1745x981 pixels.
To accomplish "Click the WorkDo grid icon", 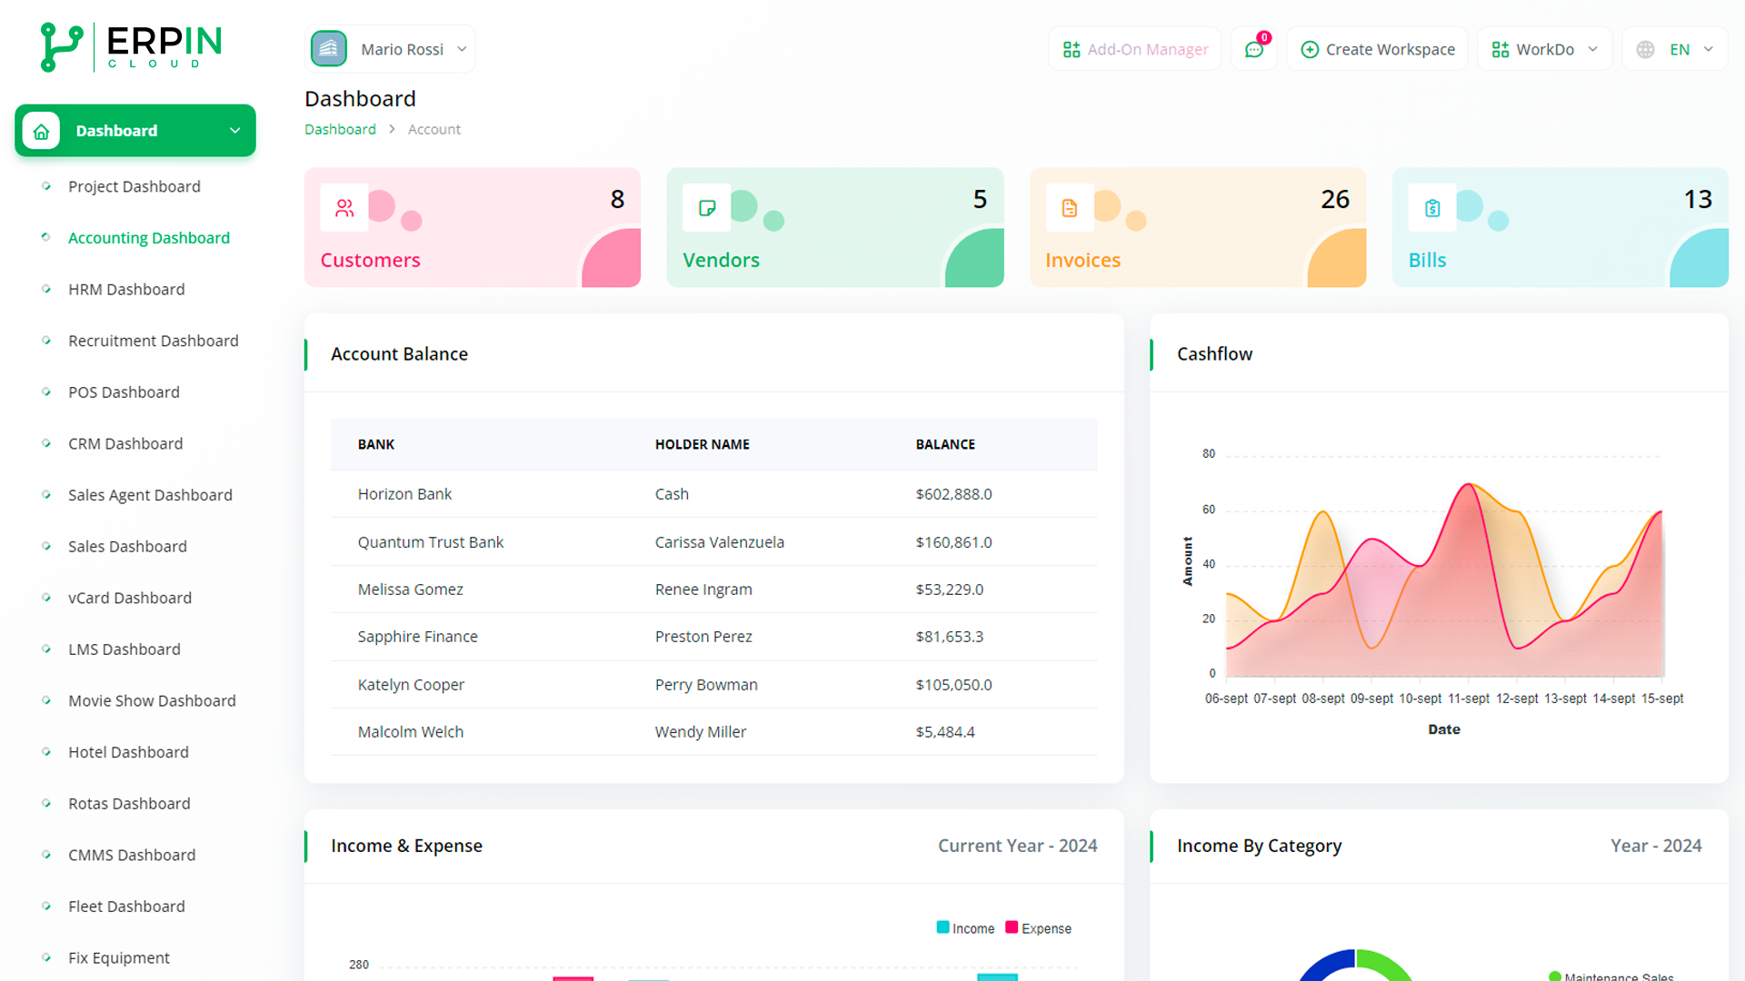I will tap(1500, 49).
